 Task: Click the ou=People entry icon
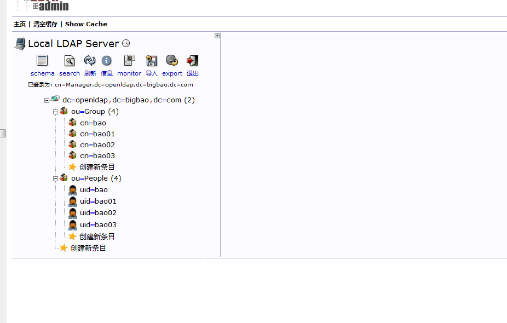[x=64, y=177]
